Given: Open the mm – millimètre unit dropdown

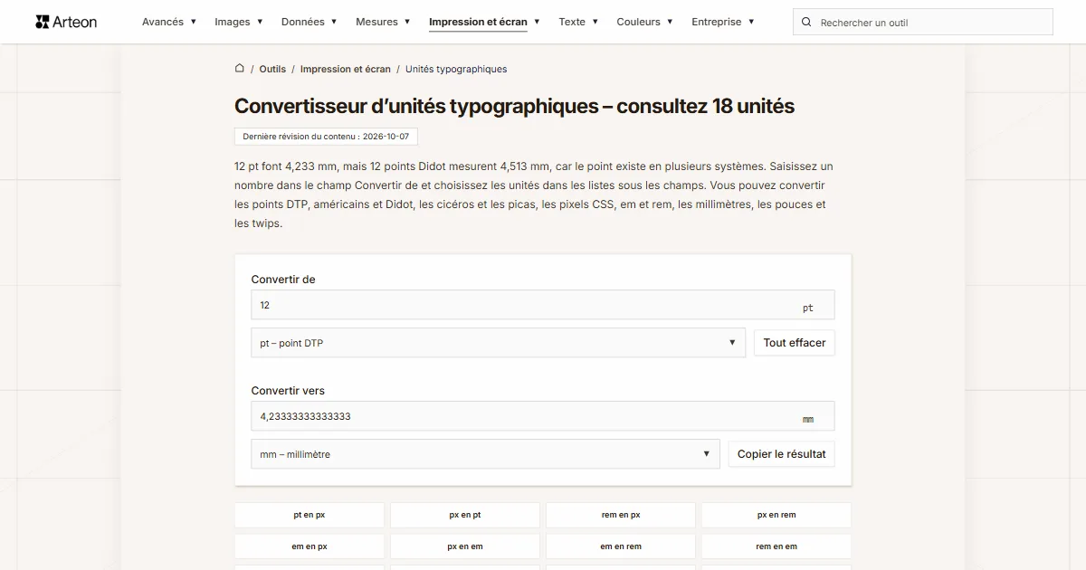Looking at the screenshot, I should click(485, 454).
